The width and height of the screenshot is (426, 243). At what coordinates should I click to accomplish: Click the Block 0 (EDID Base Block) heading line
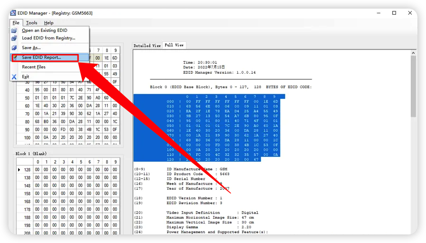tap(231, 87)
